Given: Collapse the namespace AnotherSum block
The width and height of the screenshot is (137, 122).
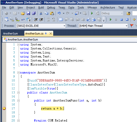Looking at the screenshot, I should 18,72.
